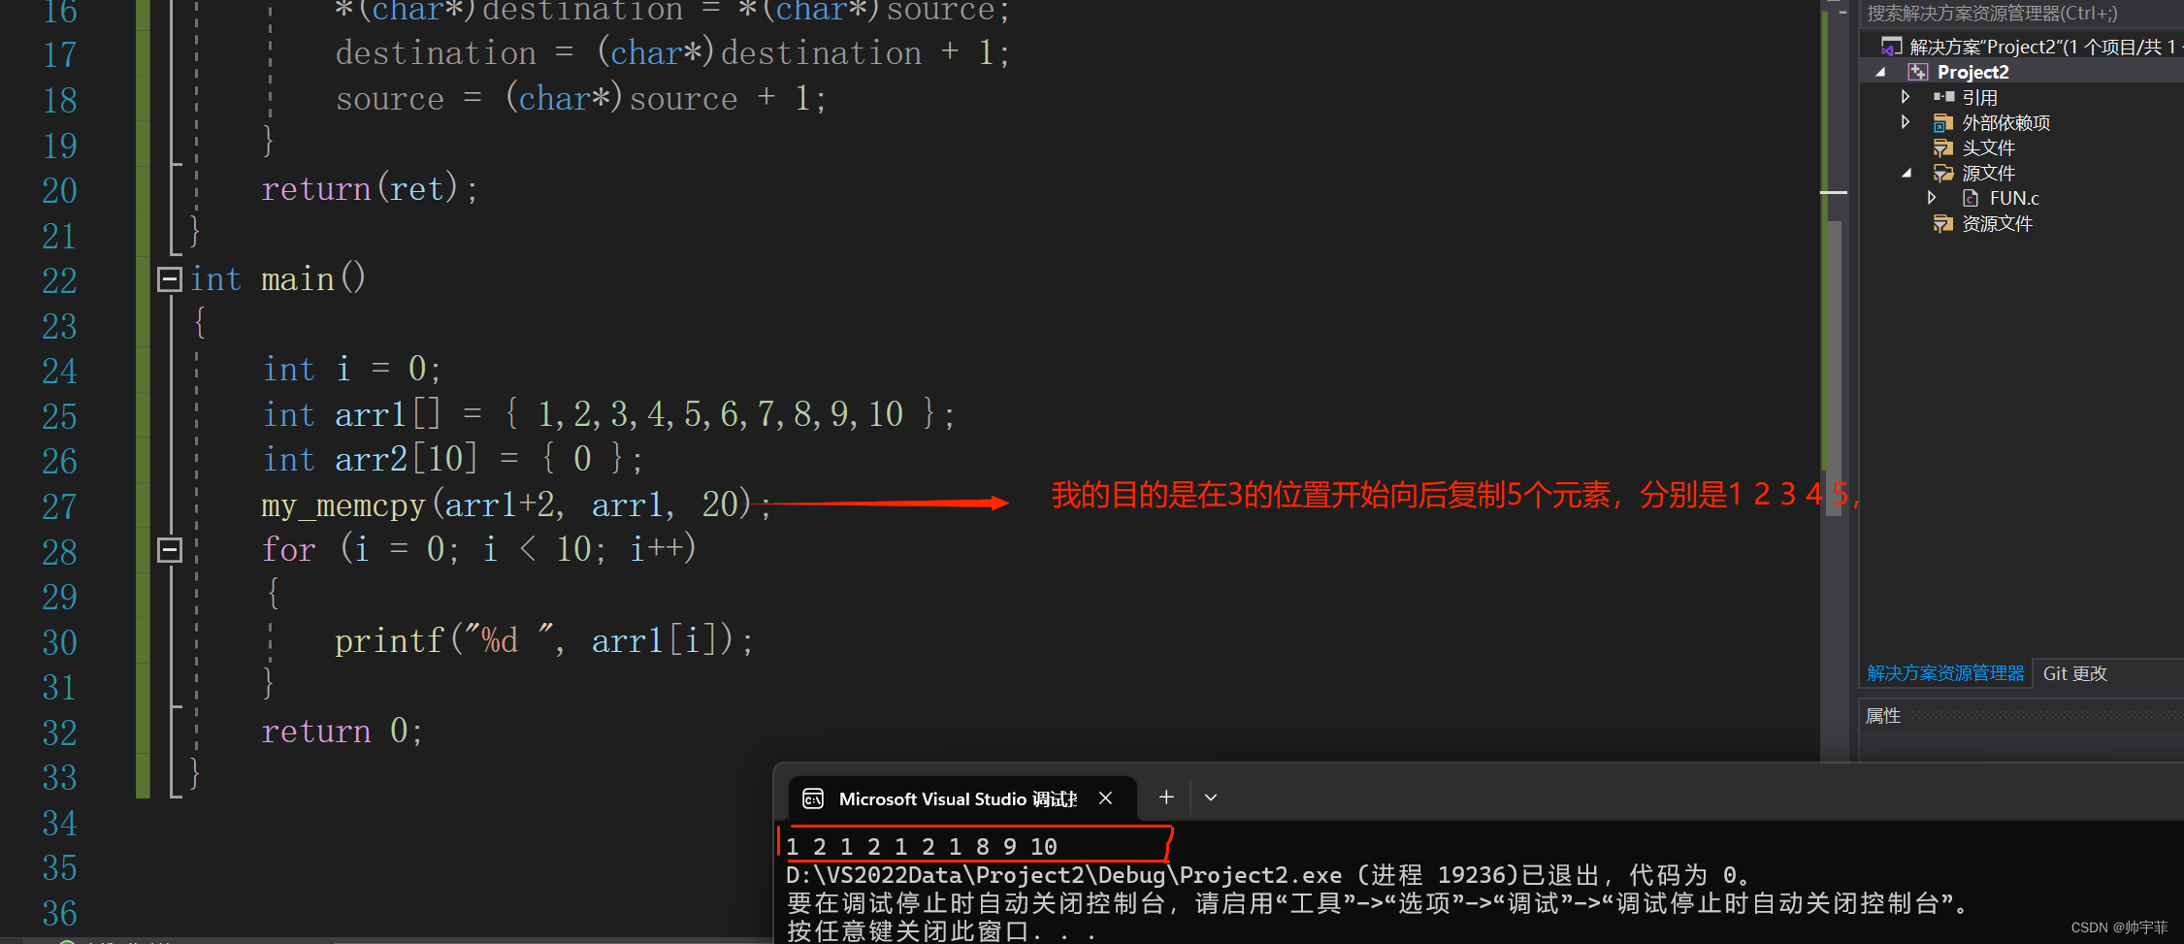Expand the FUN.c file node
Screen dimensions: 2184x944
tap(1932, 198)
